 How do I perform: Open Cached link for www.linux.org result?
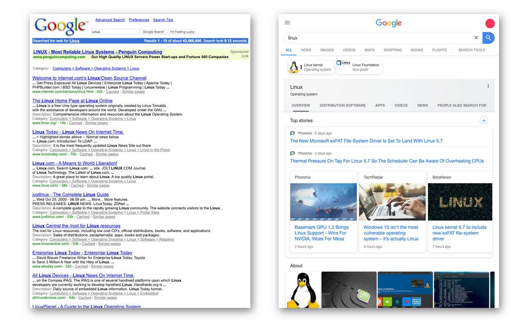coord(75,123)
